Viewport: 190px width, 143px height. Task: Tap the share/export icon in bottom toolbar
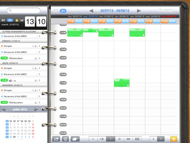click(56, 139)
